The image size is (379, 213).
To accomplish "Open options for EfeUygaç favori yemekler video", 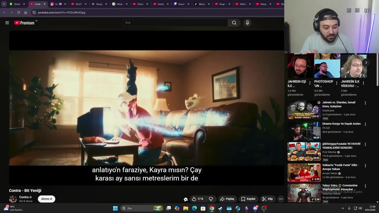I will (365, 144).
